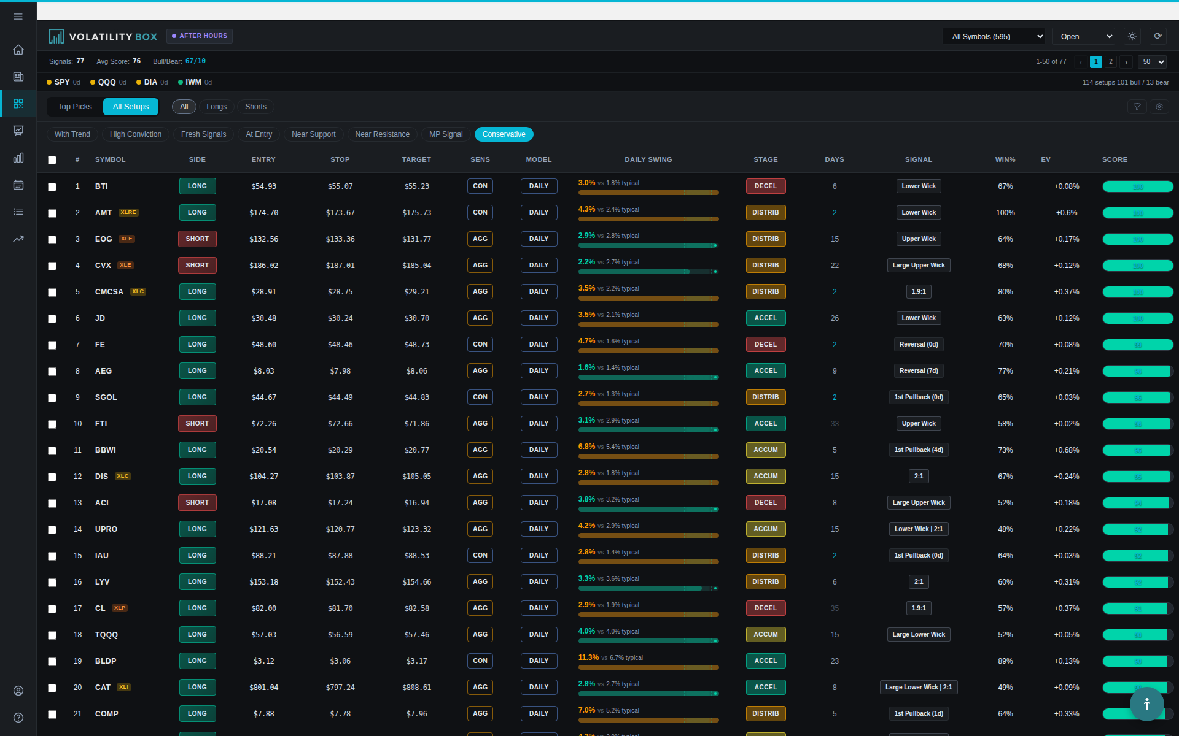
Task: Go to the home sidebar icon
Action: pyautogui.click(x=18, y=50)
